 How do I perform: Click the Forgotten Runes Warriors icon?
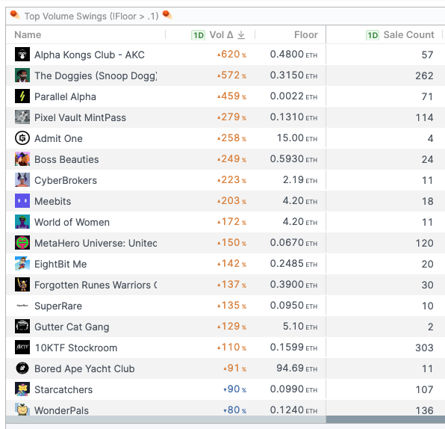click(22, 285)
